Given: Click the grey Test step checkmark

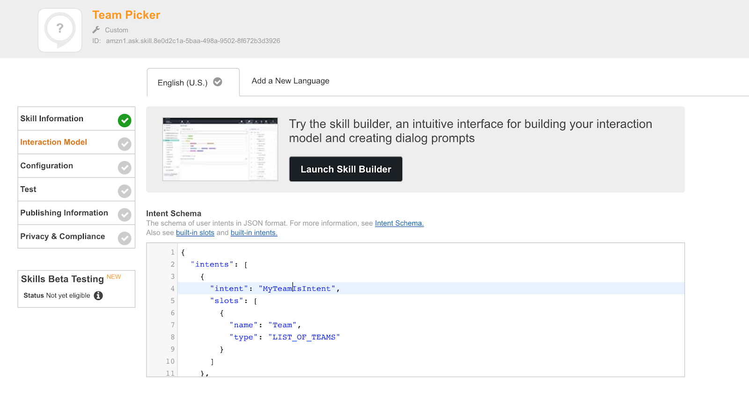Looking at the screenshot, I should point(125,191).
